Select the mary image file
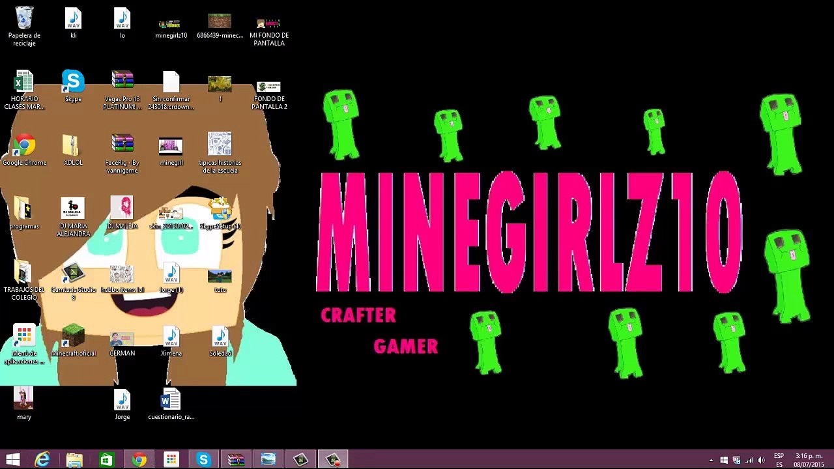Screen dimensions: 834x469 [24, 404]
